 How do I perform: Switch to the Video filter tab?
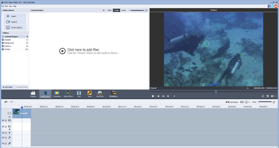point(109,10)
